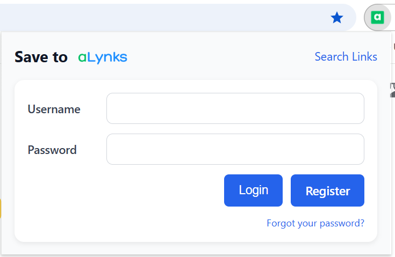Click the yellow element at left edge
Viewport: 395px width, 257px height.
click(1, 209)
